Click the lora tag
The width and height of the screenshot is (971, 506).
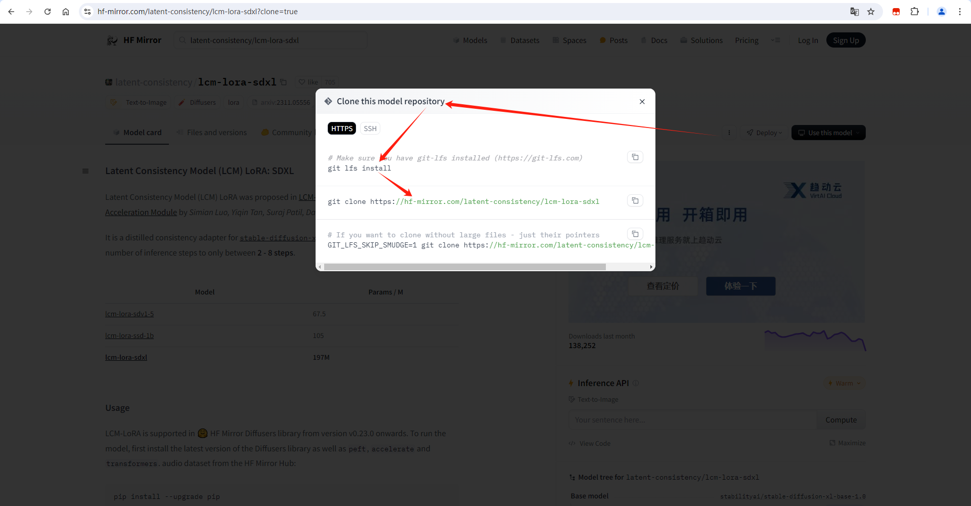pos(233,102)
